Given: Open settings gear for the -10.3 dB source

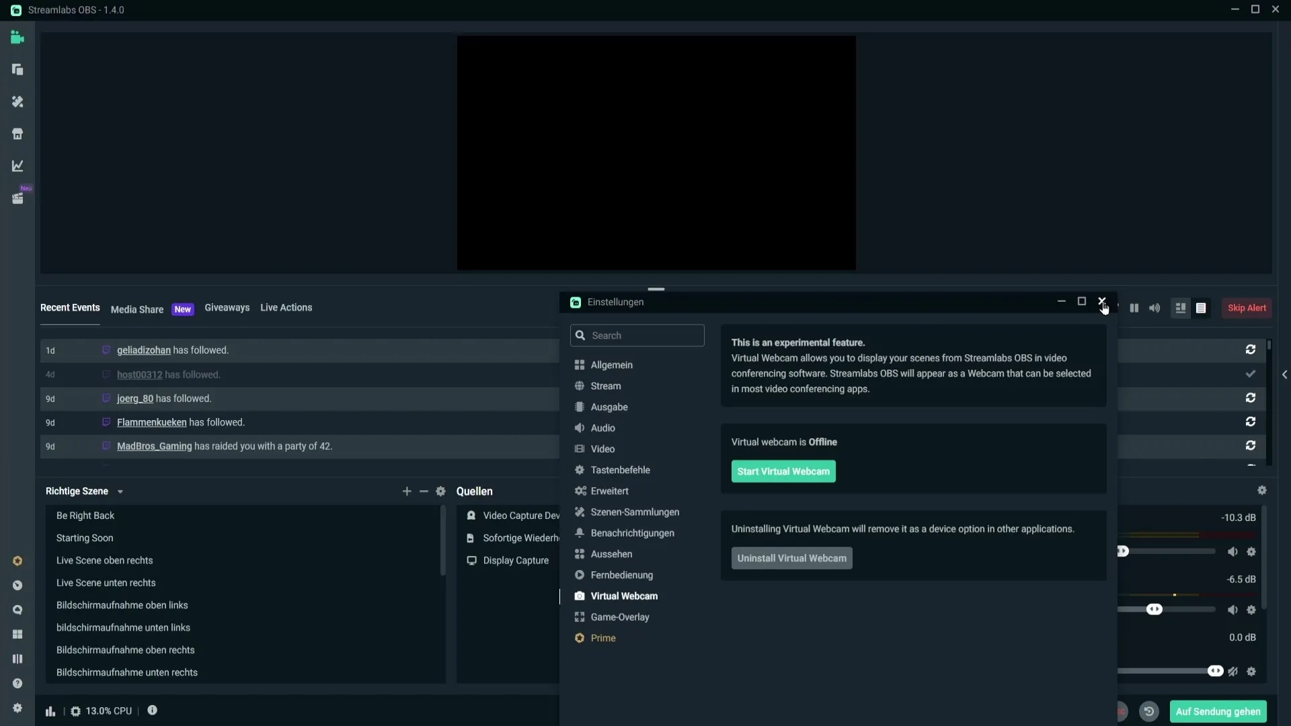Looking at the screenshot, I should (x=1251, y=552).
